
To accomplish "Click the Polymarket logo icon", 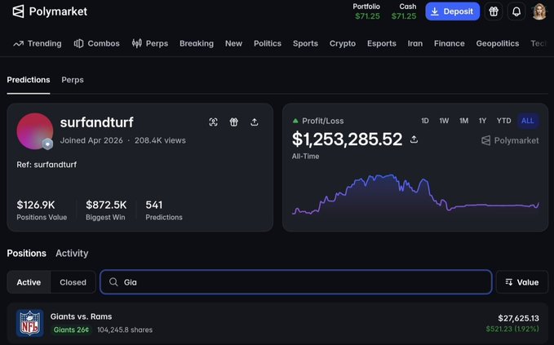I will click(x=19, y=11).
